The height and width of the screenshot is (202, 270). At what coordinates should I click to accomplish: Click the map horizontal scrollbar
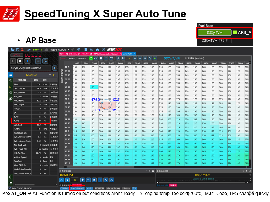tap(101, 167)
